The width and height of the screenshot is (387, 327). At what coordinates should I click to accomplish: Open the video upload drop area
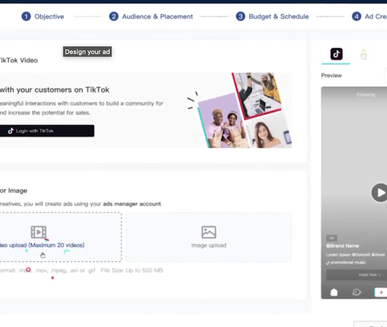pyautogui.click(x=60, y=237)
